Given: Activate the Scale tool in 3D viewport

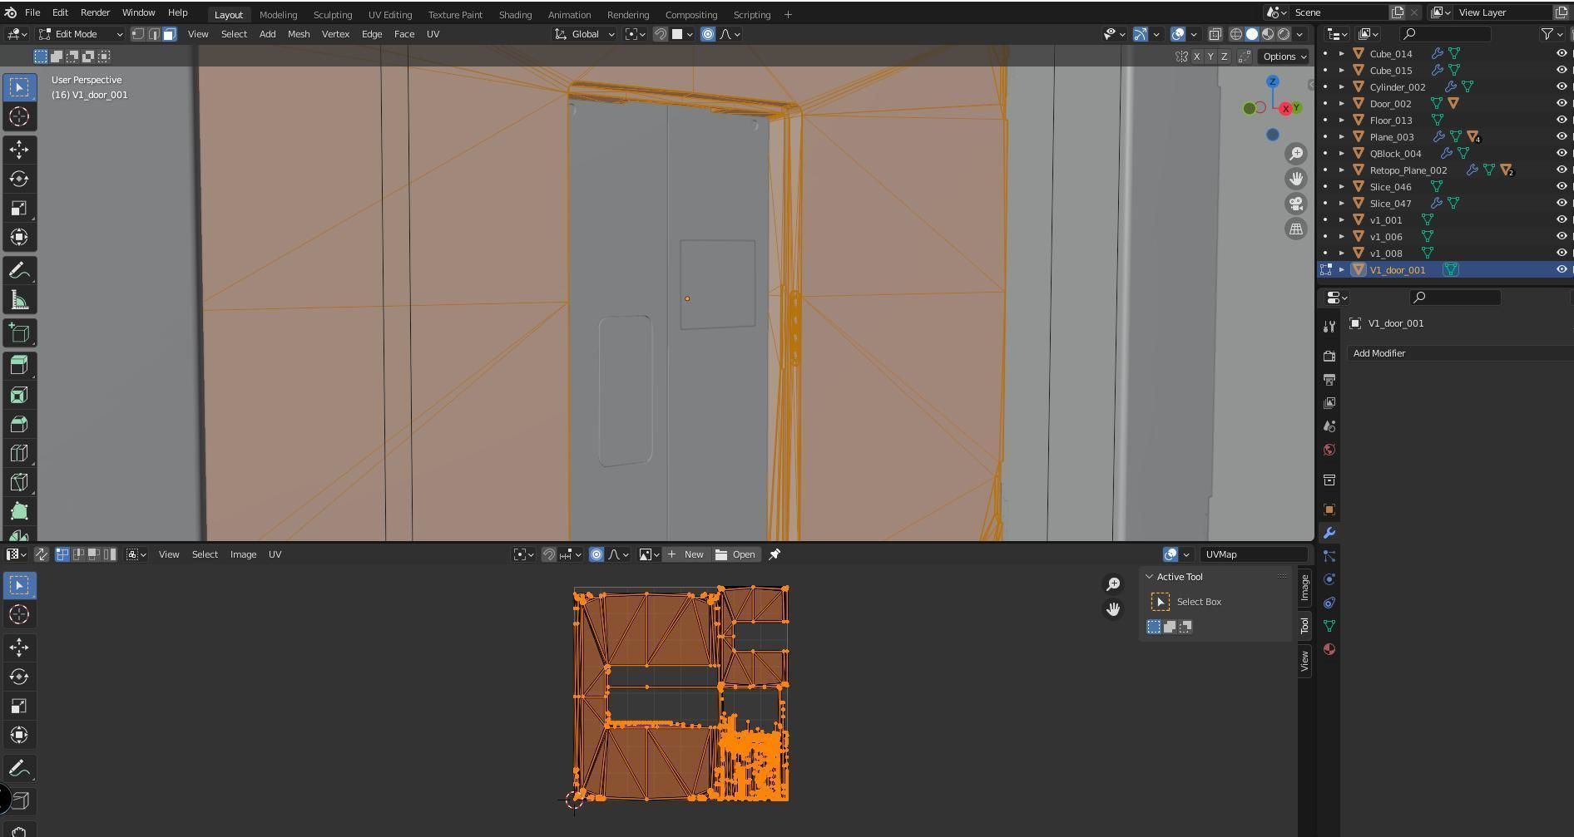Looking at the screenshot, I should pos(19,208).
